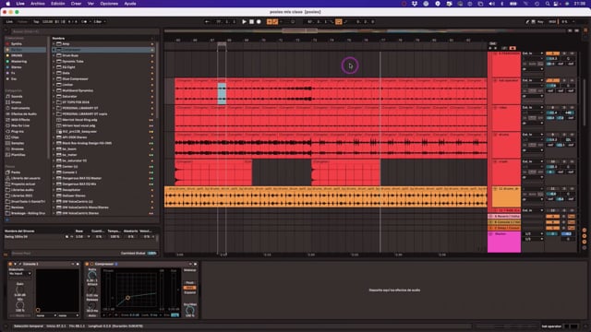This screenshot has width=591, height=332.
Task: Click the Tap tempo button
Action: [36, 22]
